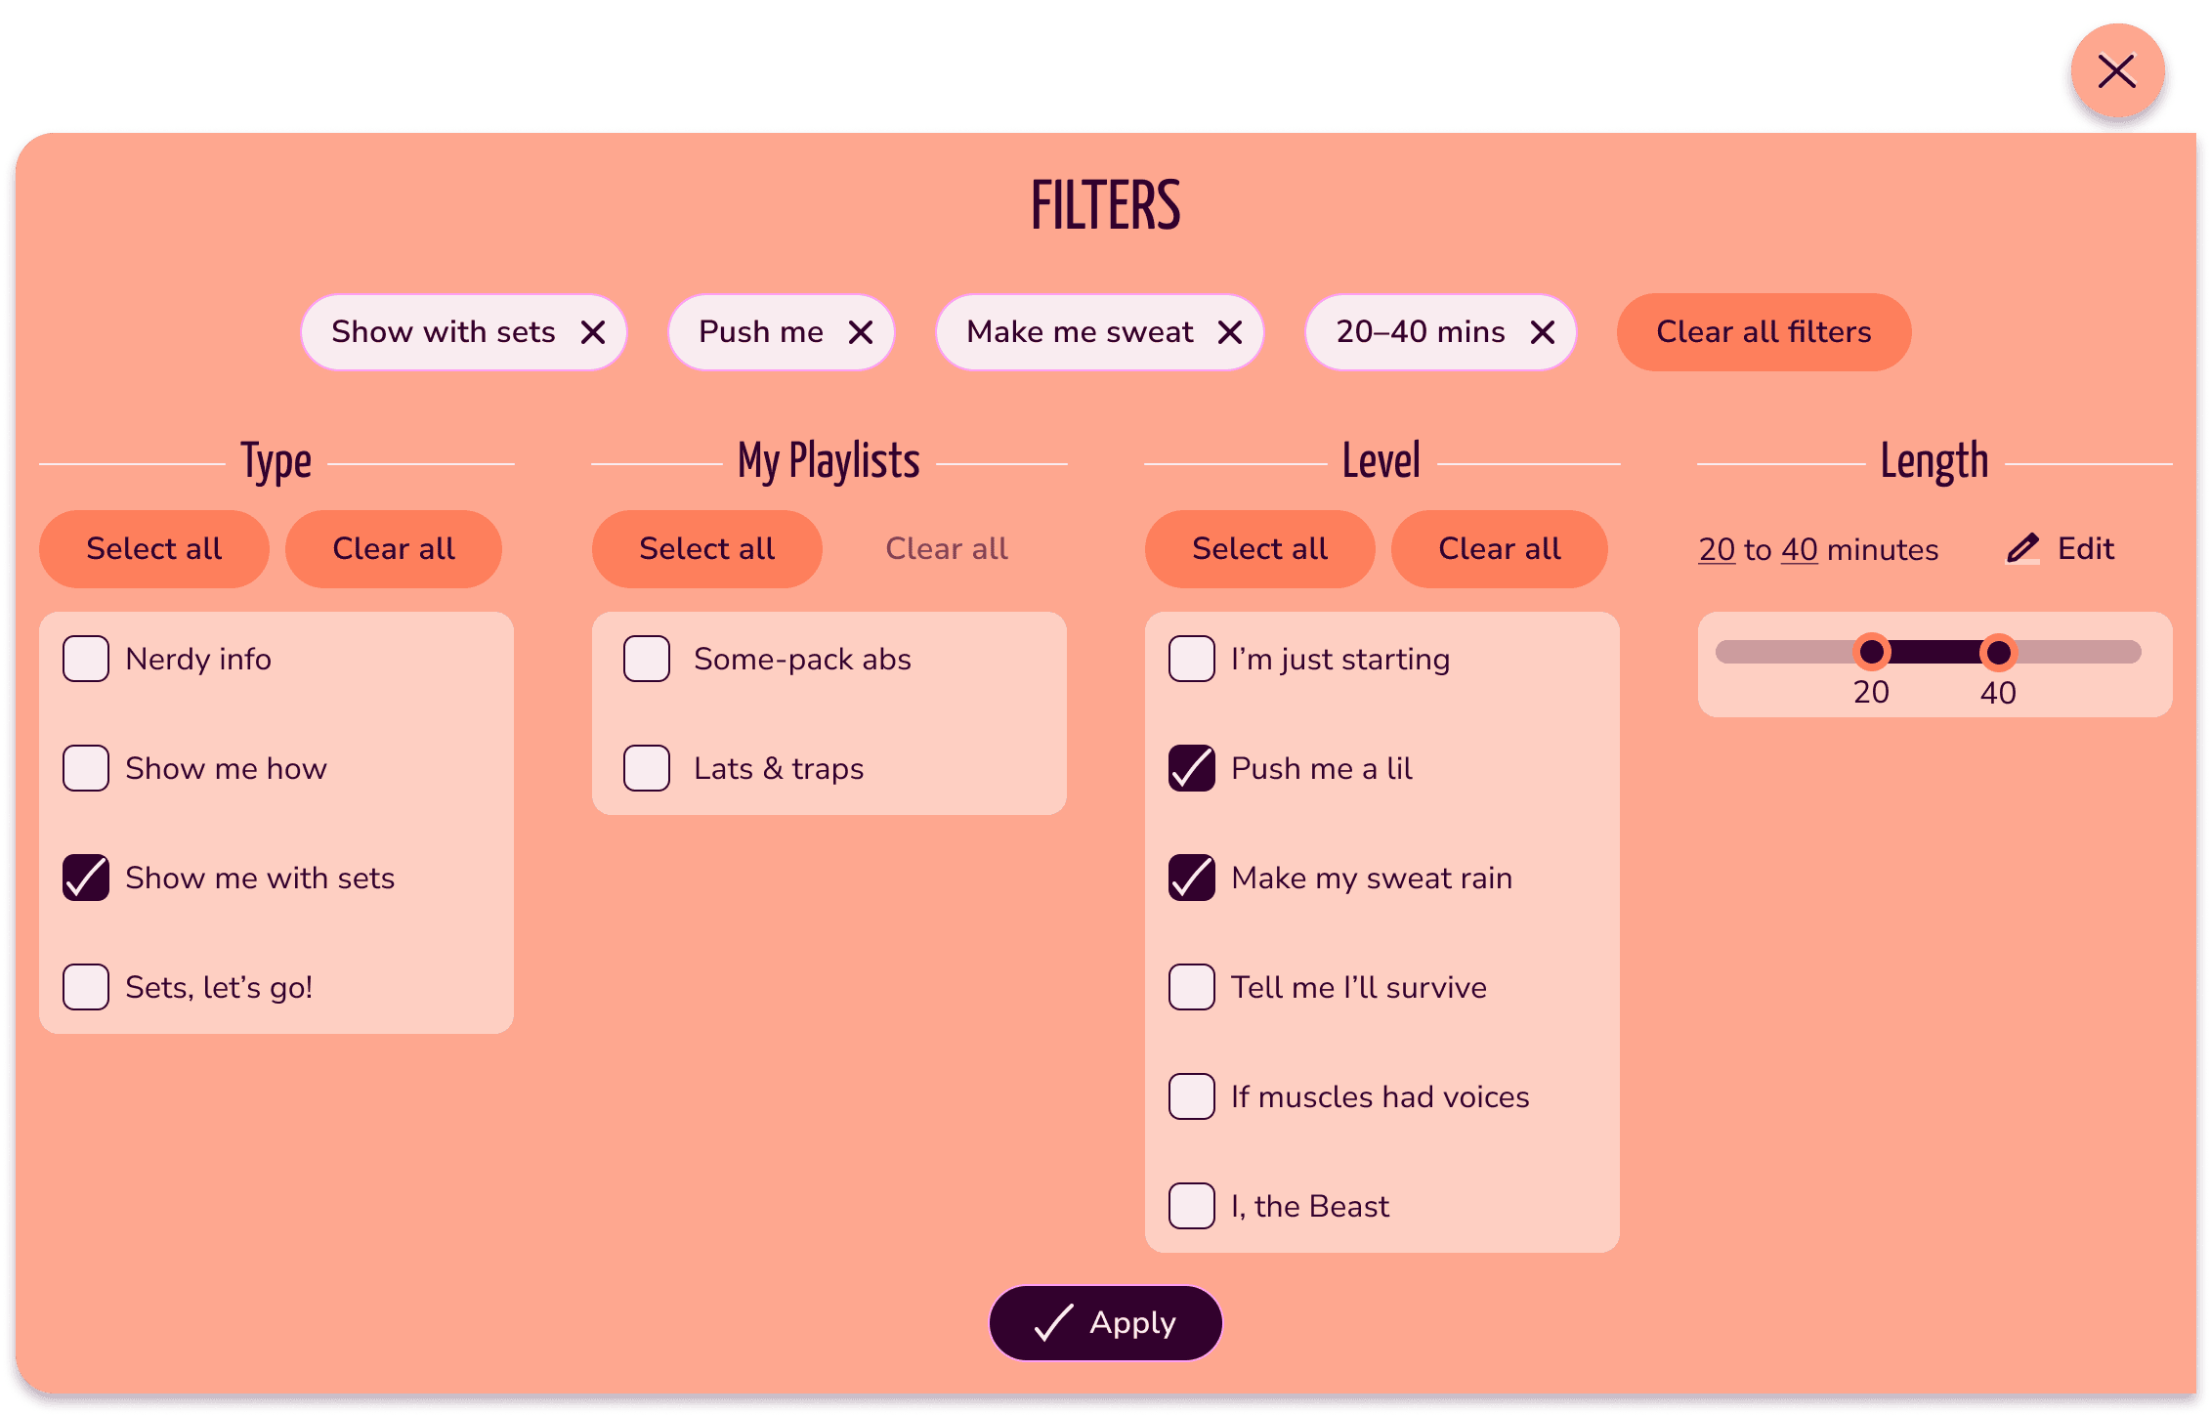Apply the selected filters
2210x1415 pixels.
pos(1105,1323)
